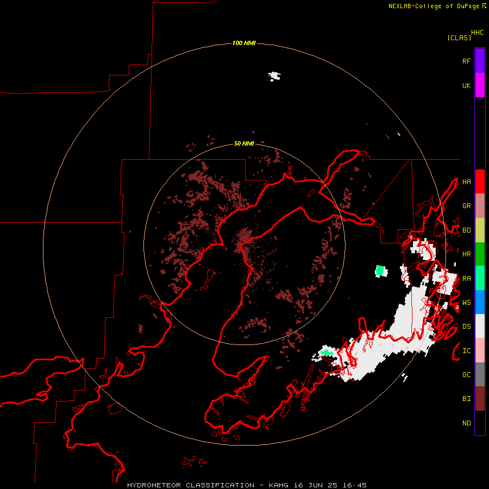Click the 50 NMI range ring label
489x489 pixels.
244,143
